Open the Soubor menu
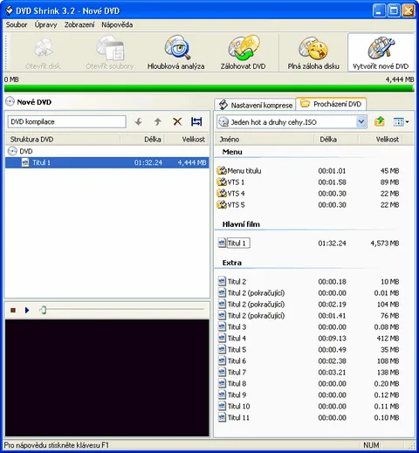This screenshot has height=453, width=419. point(17,24)
